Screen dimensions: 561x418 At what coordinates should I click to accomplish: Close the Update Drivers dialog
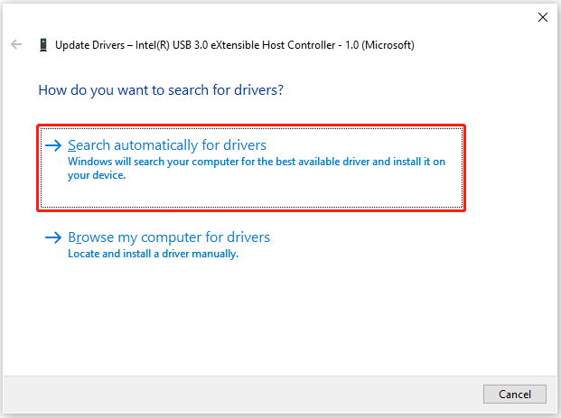click(542, 17)
